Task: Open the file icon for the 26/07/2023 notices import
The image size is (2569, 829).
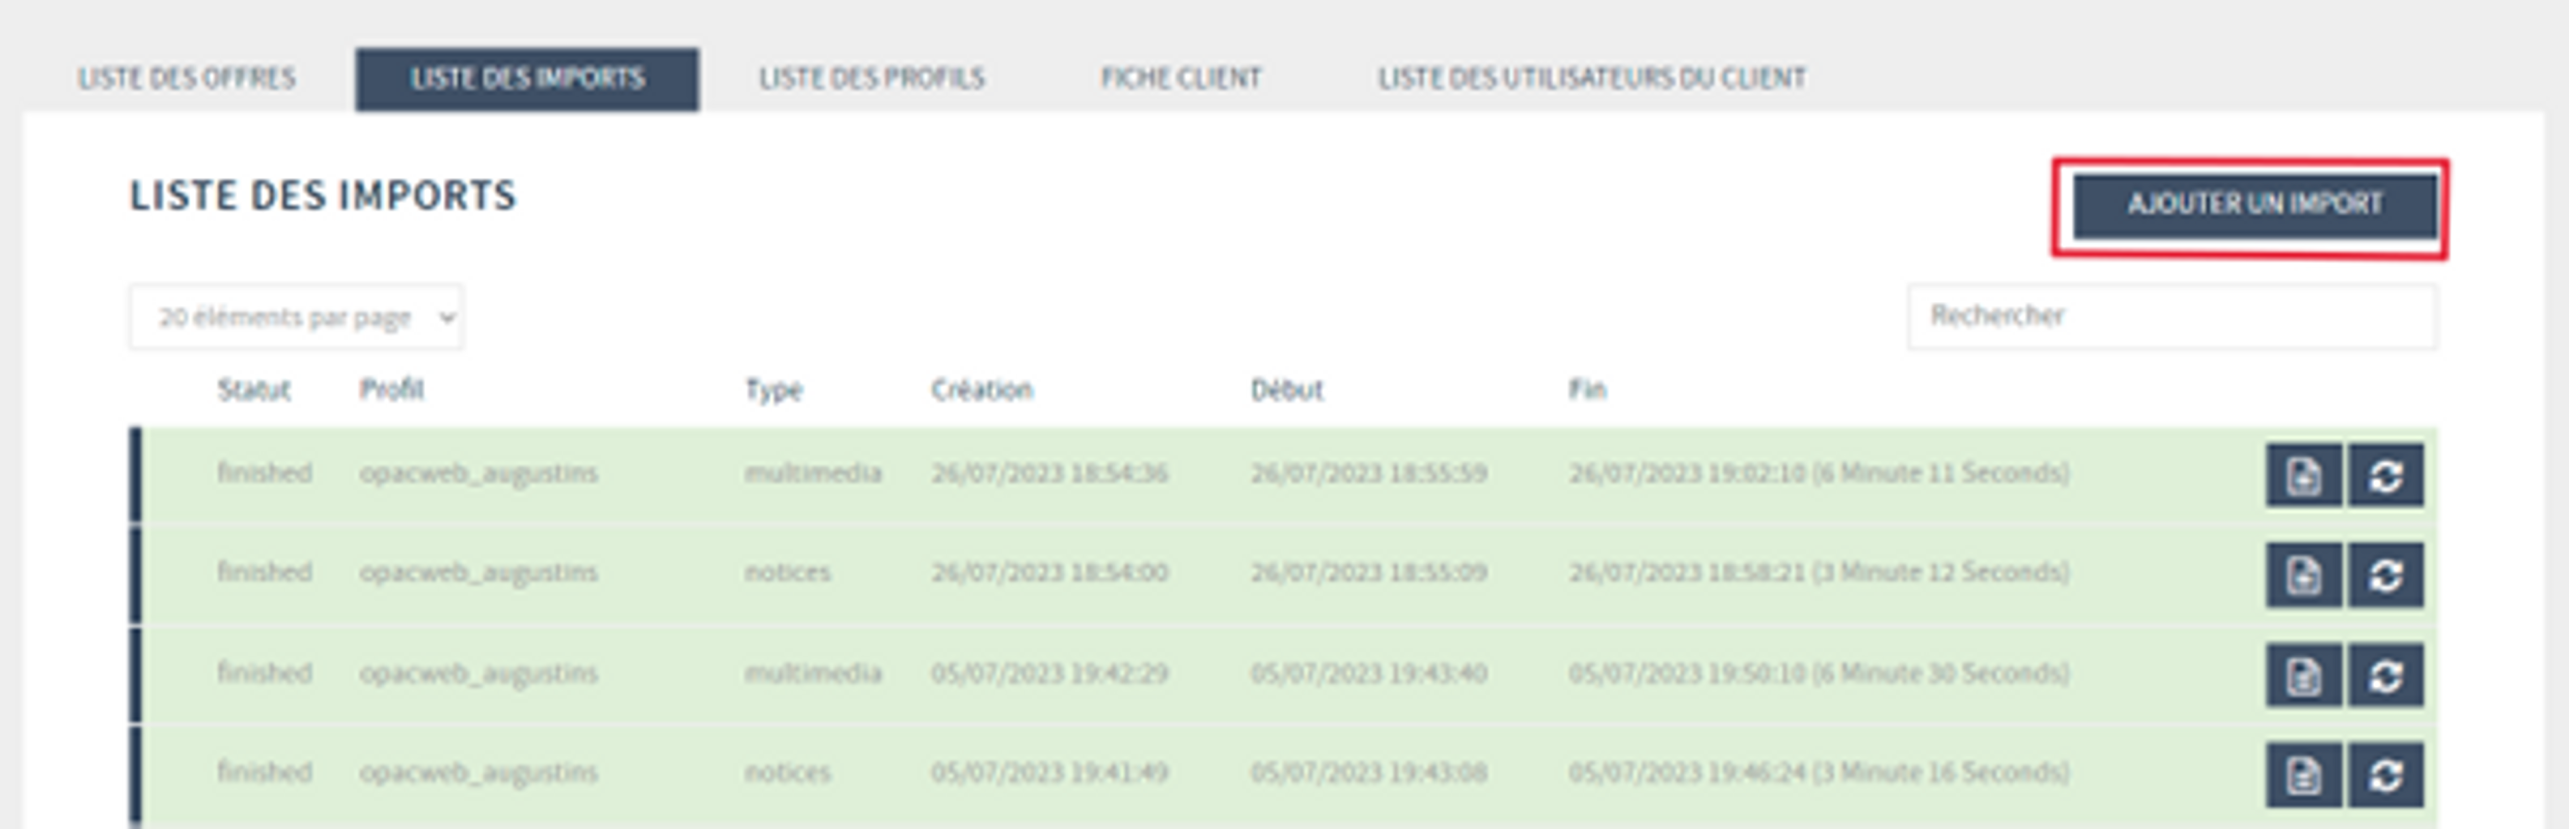Action: 2302,575
